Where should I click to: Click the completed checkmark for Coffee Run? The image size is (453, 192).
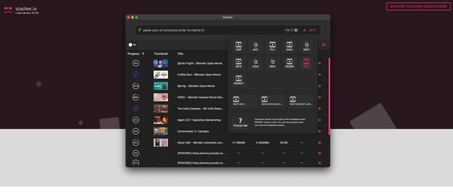click(136, 75)
